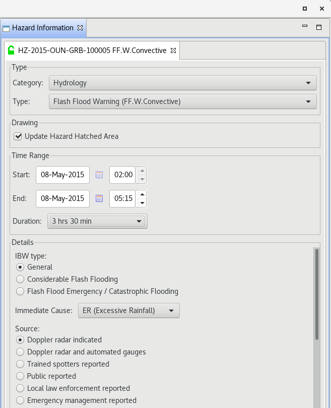Viewport: 331px width, 408px height.
Task: Increase the End time with up arrow
Action: click(142, 194)
